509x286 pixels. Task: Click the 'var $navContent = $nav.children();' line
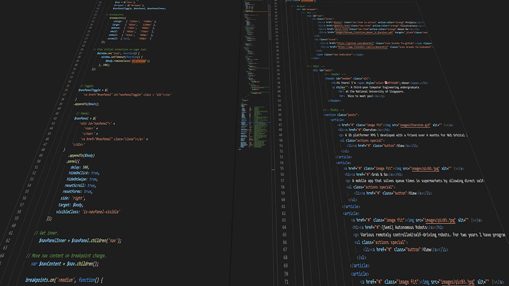coord(64,264)
